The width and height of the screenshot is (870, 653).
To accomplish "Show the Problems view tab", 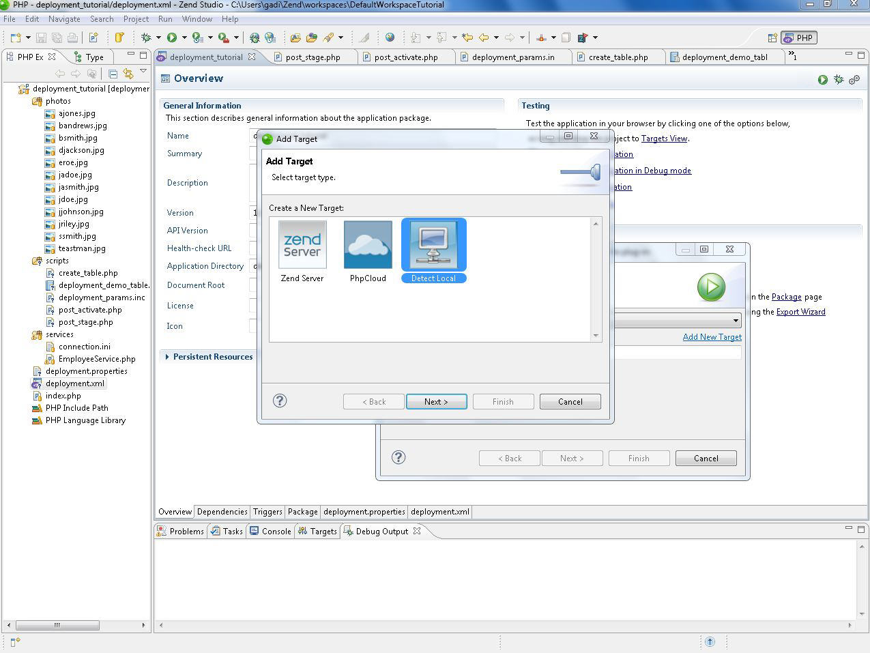I will click(181, 532).
